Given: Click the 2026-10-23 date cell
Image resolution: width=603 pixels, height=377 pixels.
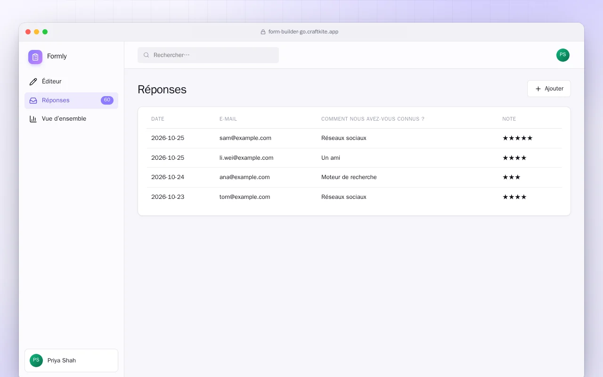Looking at the screenshot, I should coord(168,197).
